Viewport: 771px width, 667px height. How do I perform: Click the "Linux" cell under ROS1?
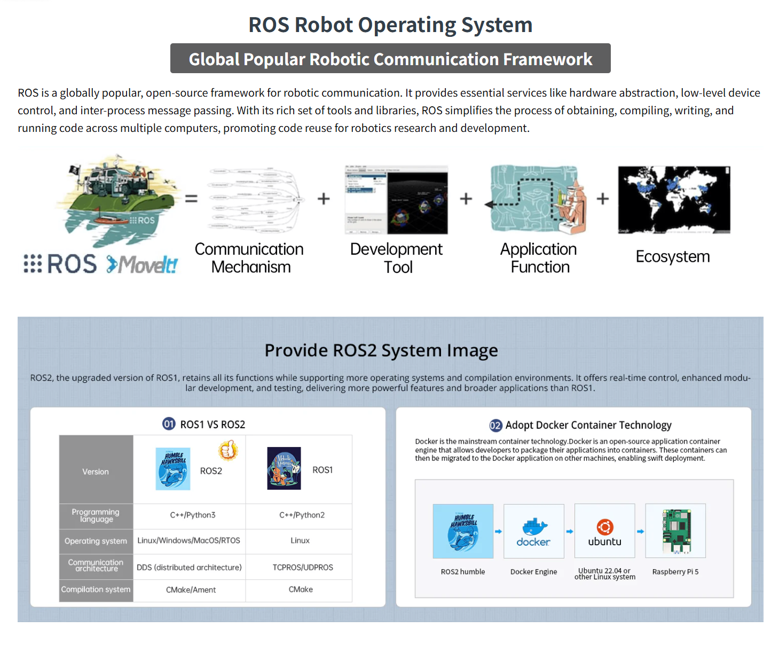click(300, 541)
